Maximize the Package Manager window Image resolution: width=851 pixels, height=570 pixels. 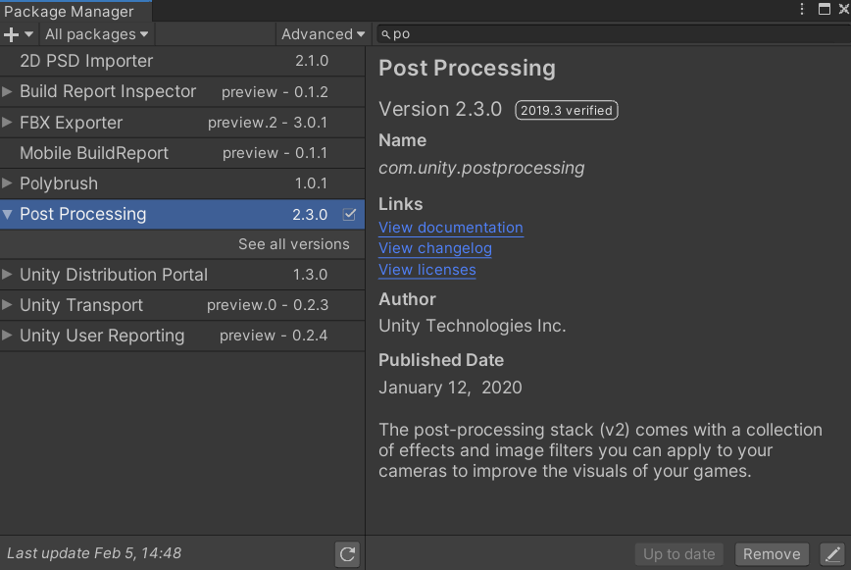tap(824, 9)
